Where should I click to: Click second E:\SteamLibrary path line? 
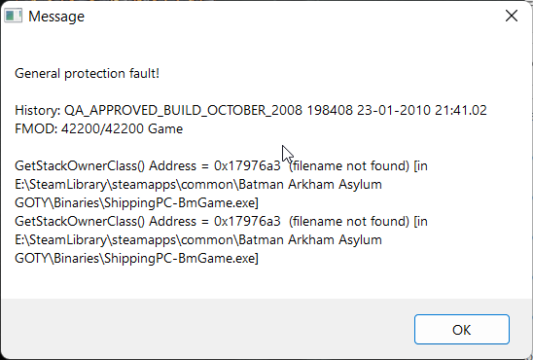click(x=198, y=240)
